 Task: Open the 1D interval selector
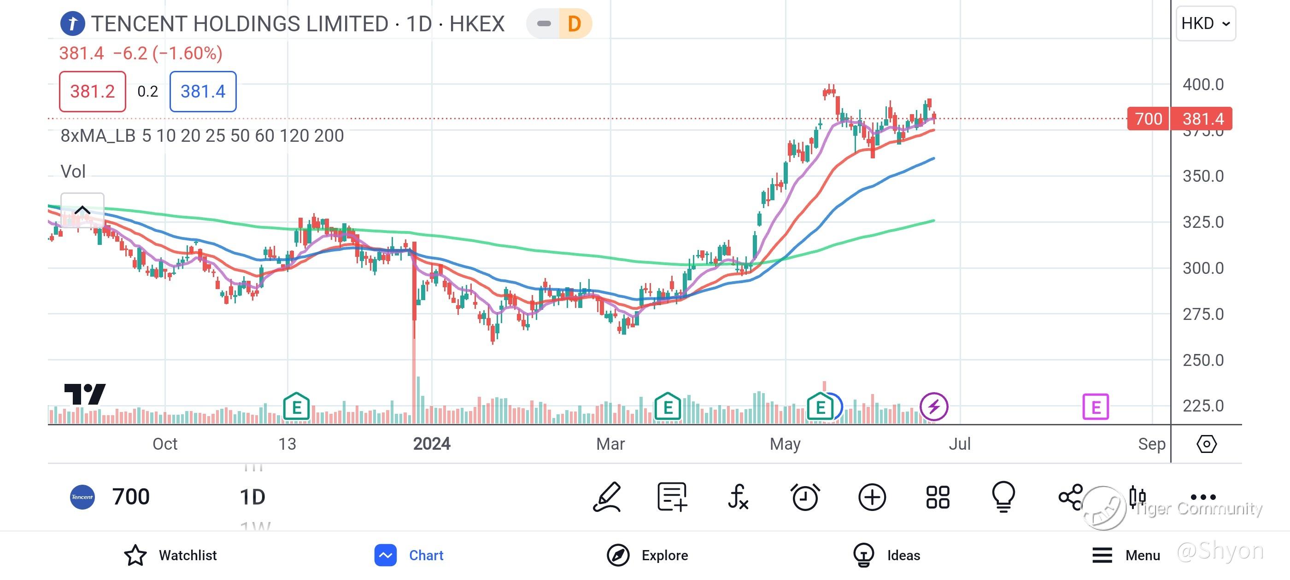[252, 497]
